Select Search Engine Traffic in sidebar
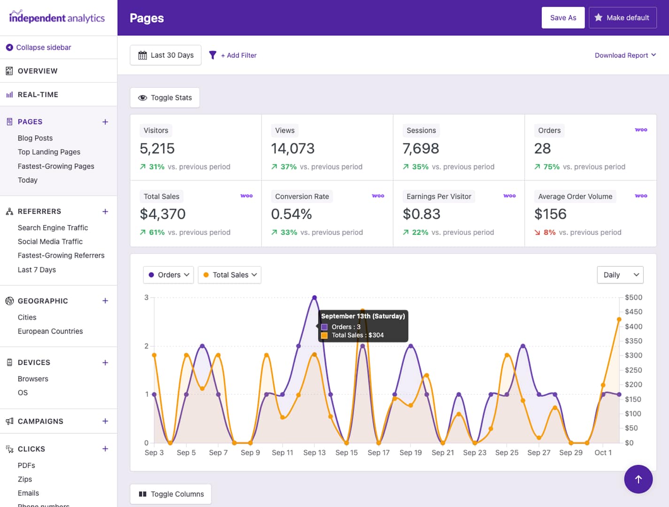The height and width of the screenshot is (507, 669). click(x=53, y=227)
